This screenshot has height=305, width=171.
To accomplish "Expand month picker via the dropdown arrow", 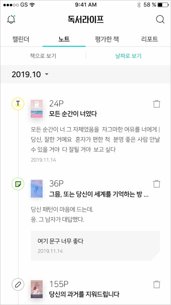I will [x=47, y=74].
